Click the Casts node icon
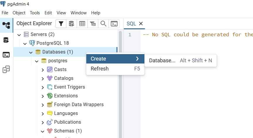253x138 pixels. 50,69
